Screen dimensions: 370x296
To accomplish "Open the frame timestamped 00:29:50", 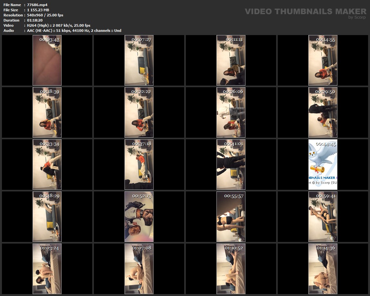I will click(x=323, y=112).
